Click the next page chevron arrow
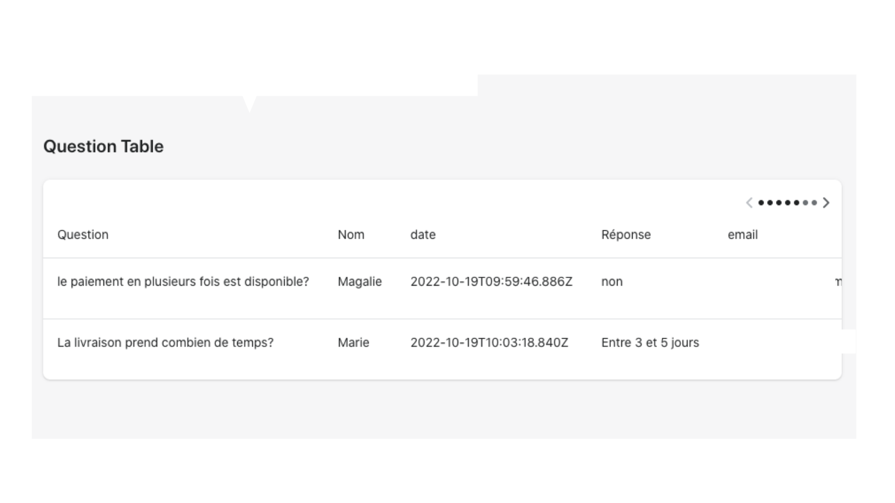This screenshot has height=503, width=895. [x=826, y=203]
